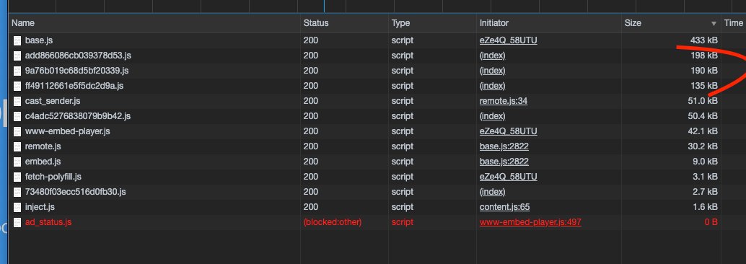Screen dimensions: 746x264
Task: Click the Time column header
Action: [x=733, y=23]
